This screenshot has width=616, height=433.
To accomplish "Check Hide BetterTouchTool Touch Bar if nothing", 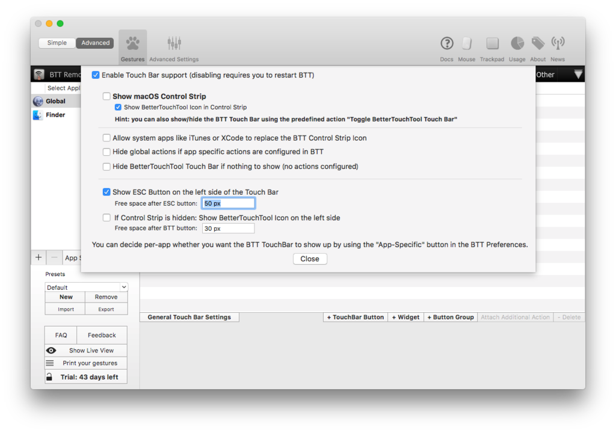I will 106,167.
